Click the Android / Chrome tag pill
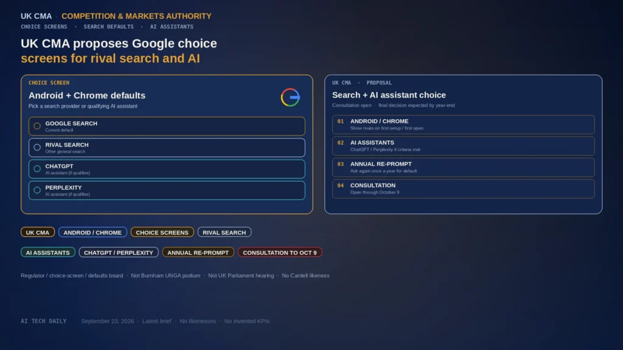Screen dimensions: 623x350 pyautogui.click(x=92, y=232)
